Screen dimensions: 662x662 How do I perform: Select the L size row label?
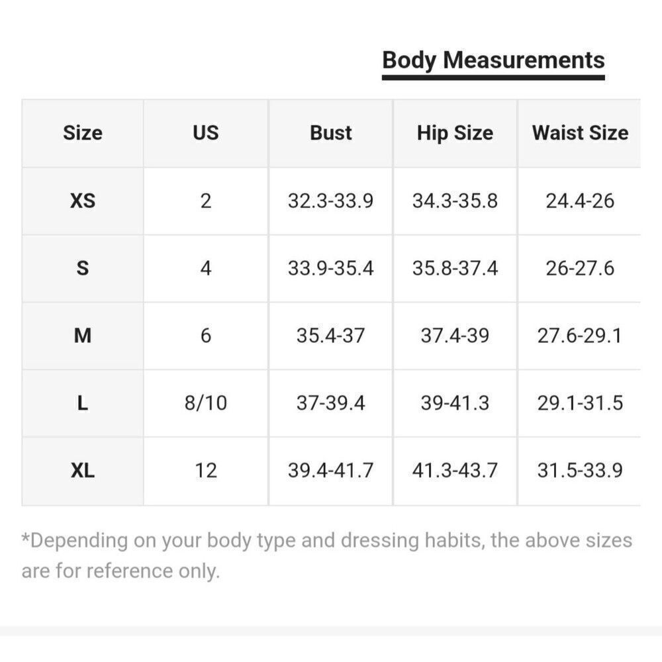click(83, 403)
